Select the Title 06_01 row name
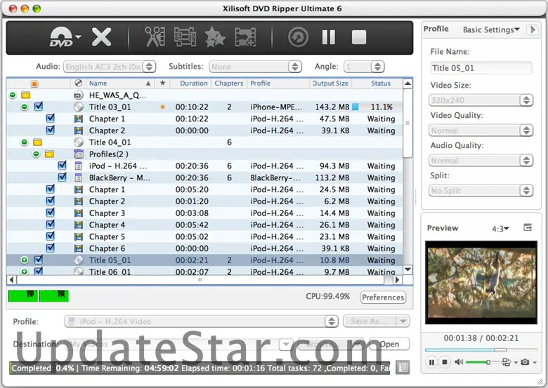 pos(110,272)
